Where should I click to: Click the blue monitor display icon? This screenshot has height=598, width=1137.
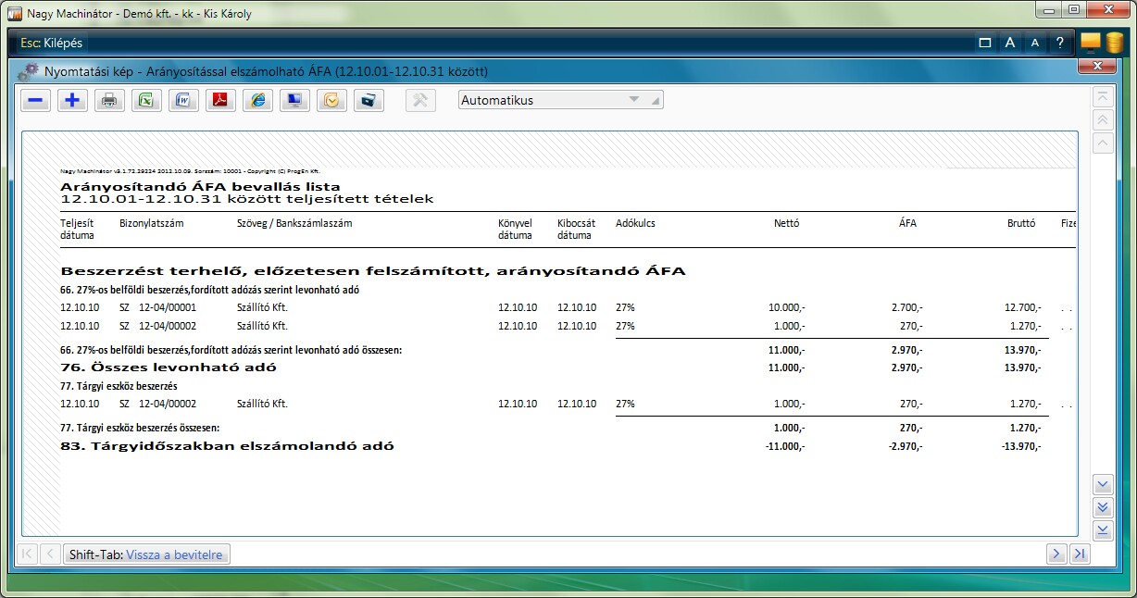coord(294,101)
